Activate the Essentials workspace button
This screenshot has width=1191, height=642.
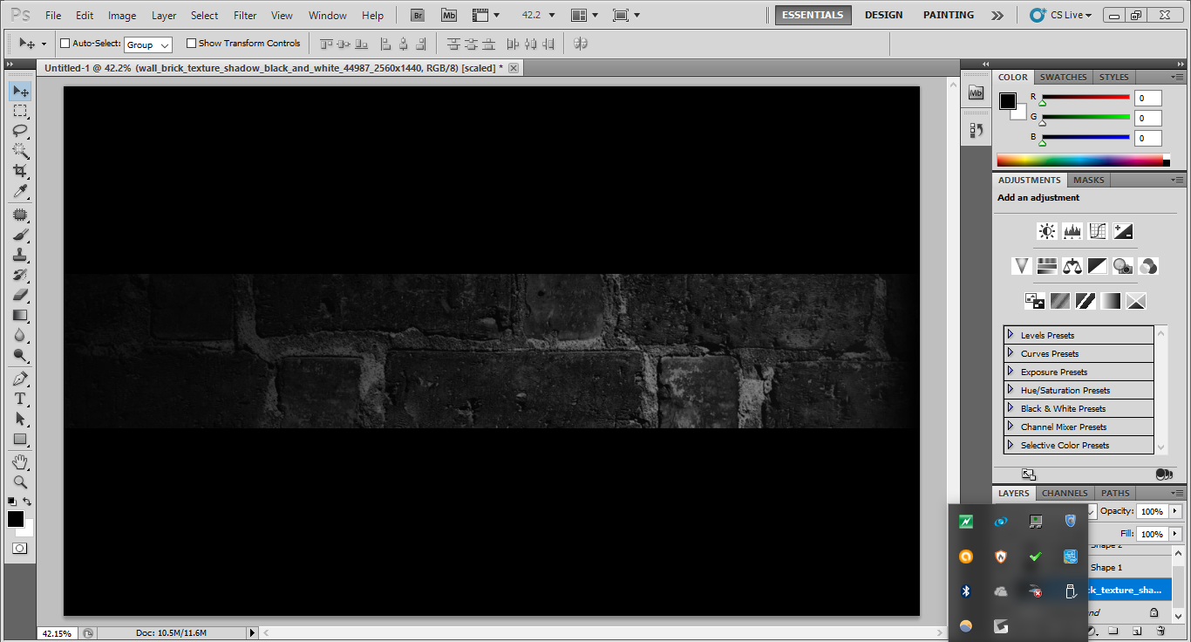pyautogui.click(x=813, y=15)
